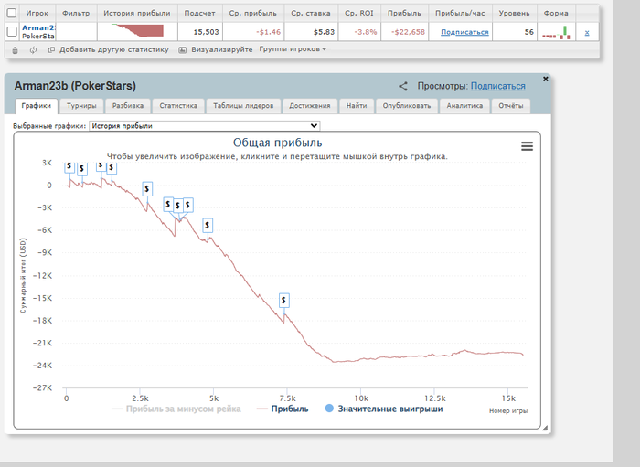Open the Опубликовать tab
This screenshot has height=467, width=640.
[407, 106]
